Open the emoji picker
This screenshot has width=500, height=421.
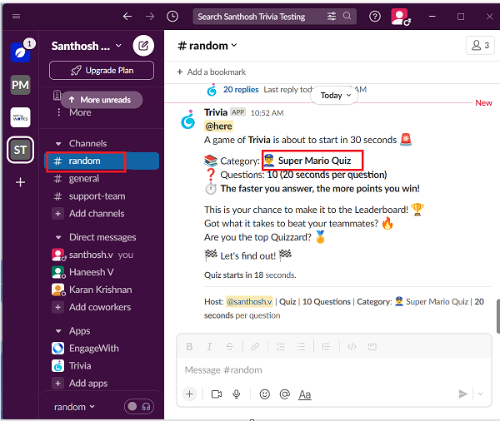265,394
